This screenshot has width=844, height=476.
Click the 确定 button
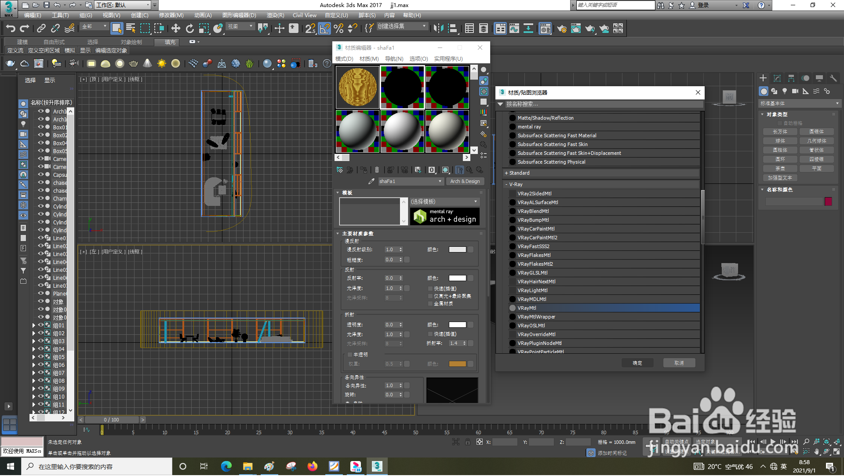(637, 363)
